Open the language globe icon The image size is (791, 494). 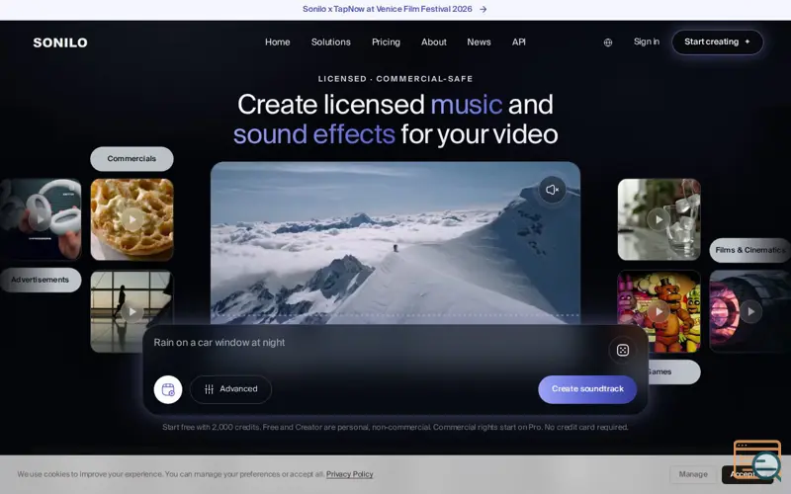(x=608, y=42)
